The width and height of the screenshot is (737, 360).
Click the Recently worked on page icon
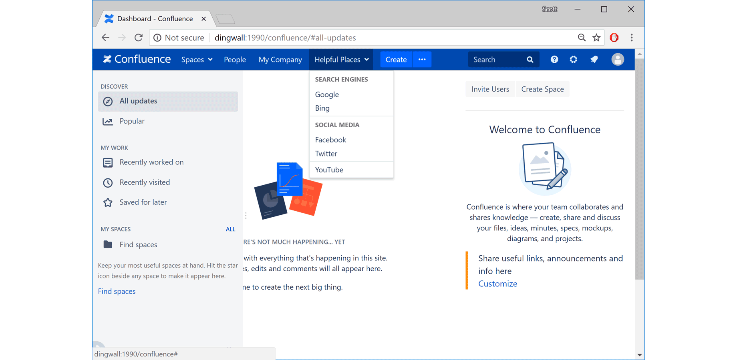[108, 162]
